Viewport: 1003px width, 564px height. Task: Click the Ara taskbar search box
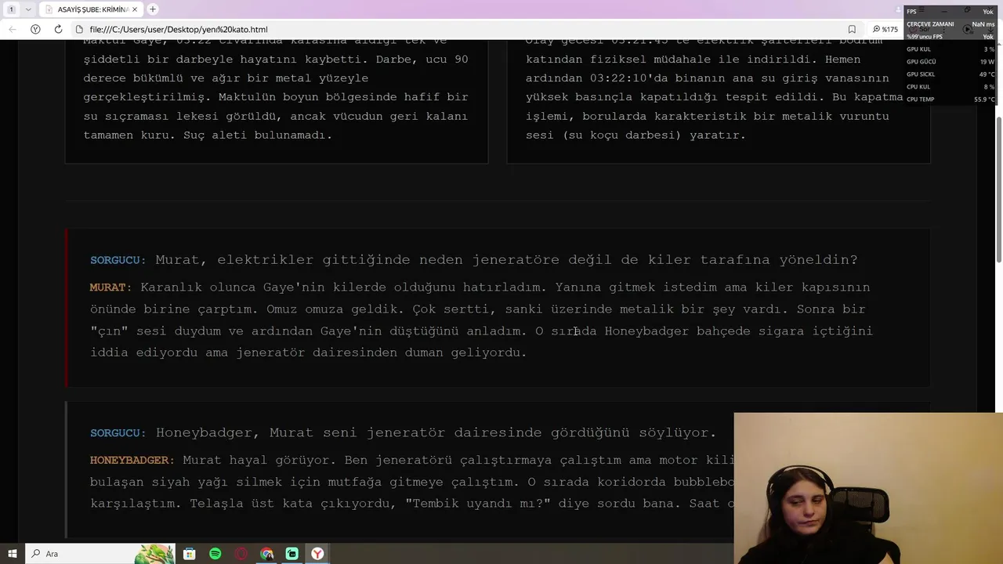click(102, 554)
